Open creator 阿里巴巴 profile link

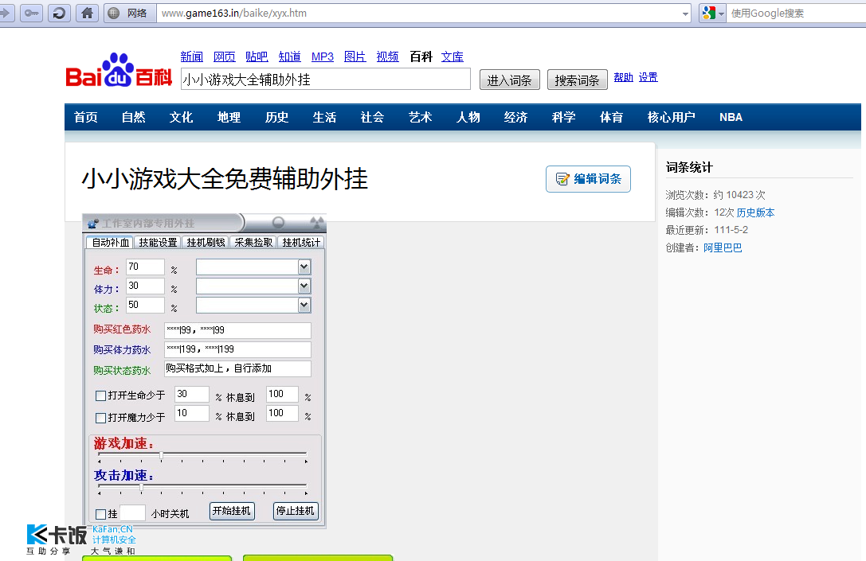coord(723,247)
